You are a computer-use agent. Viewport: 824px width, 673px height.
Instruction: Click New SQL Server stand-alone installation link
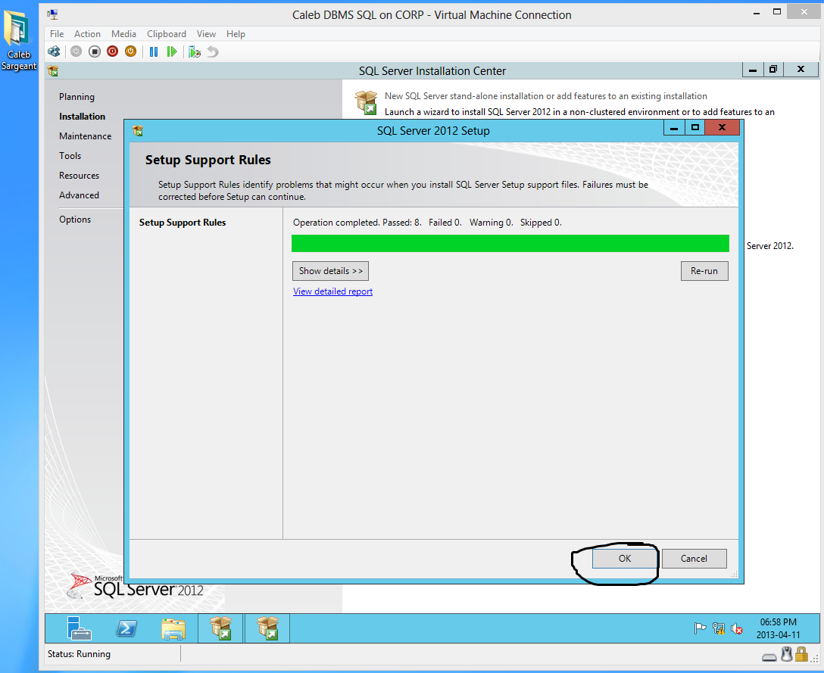click(545, 96)
